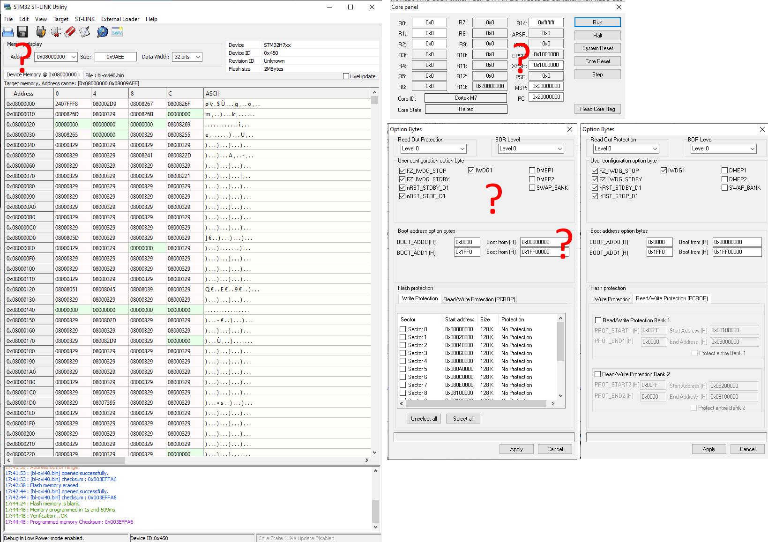Open the ST-LINK menu
Image resolution: width=768 pixels, height=542 pixels.
[85, 19]
